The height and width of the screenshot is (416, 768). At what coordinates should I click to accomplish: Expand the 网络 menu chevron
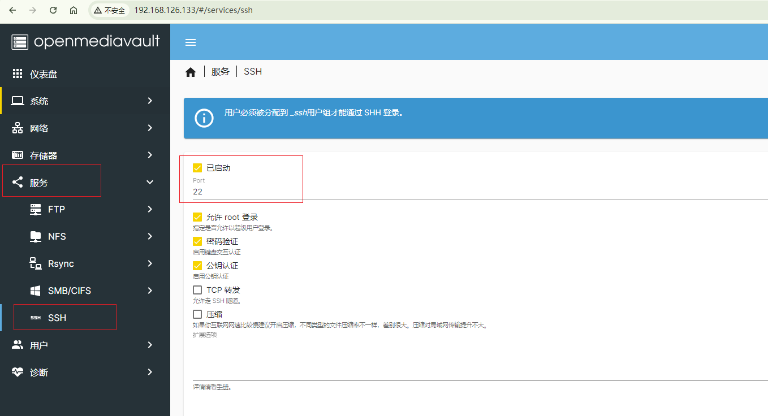[150, 128]
